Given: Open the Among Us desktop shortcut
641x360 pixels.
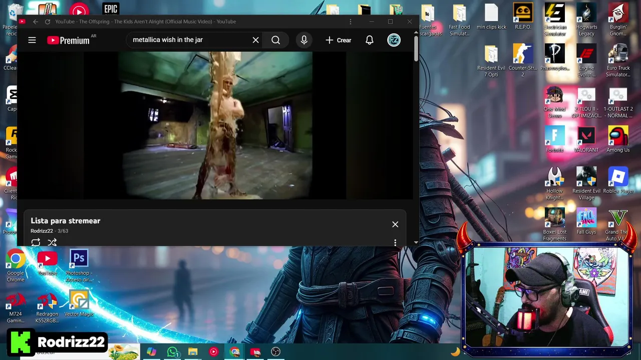Looking at the screenshot, I should 618,139.
